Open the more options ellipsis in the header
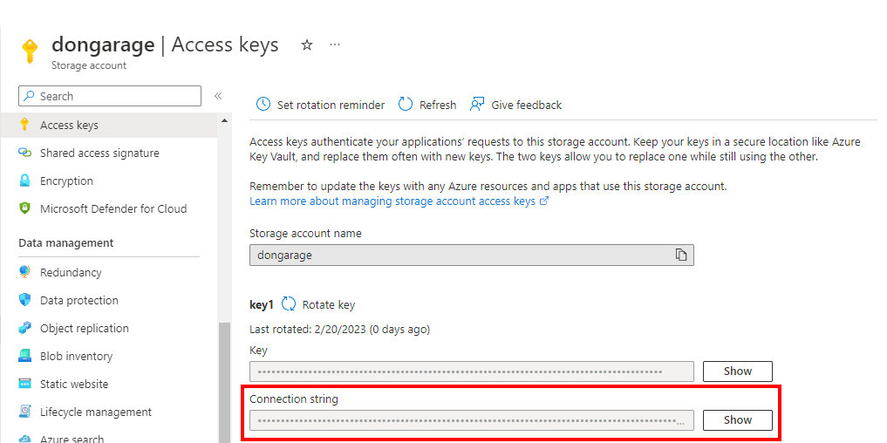The image size is (887, 443). pos(335,44)
